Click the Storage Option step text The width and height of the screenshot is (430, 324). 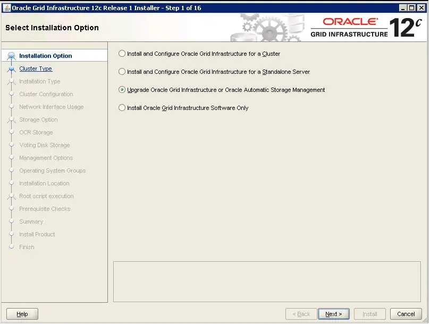[x=38, y=120]
